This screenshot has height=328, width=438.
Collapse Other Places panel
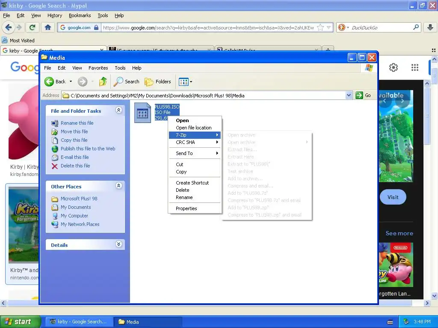click(119, 186)
